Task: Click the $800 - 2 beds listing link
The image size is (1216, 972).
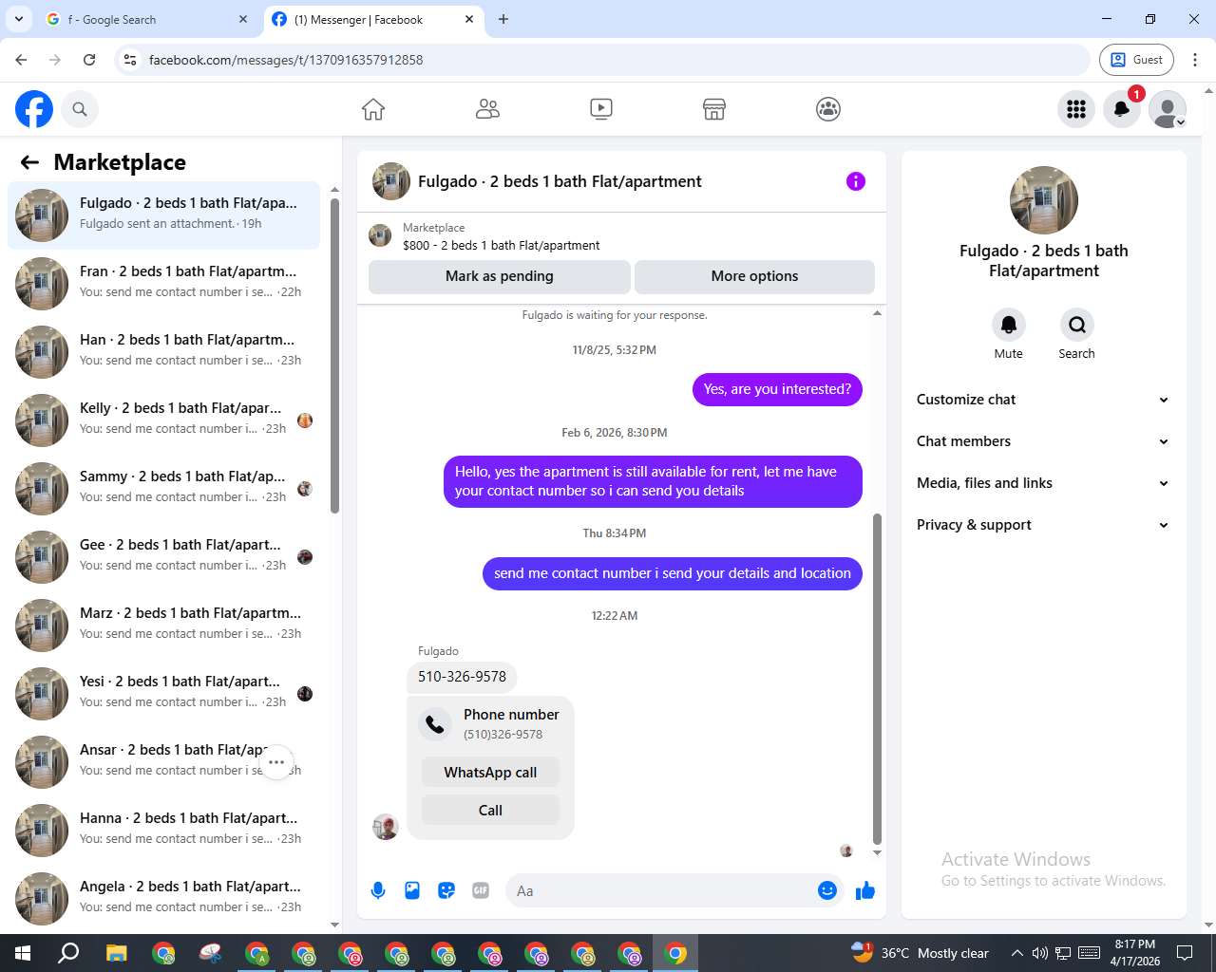Action: pyautogui.click(x=501, y=245)
